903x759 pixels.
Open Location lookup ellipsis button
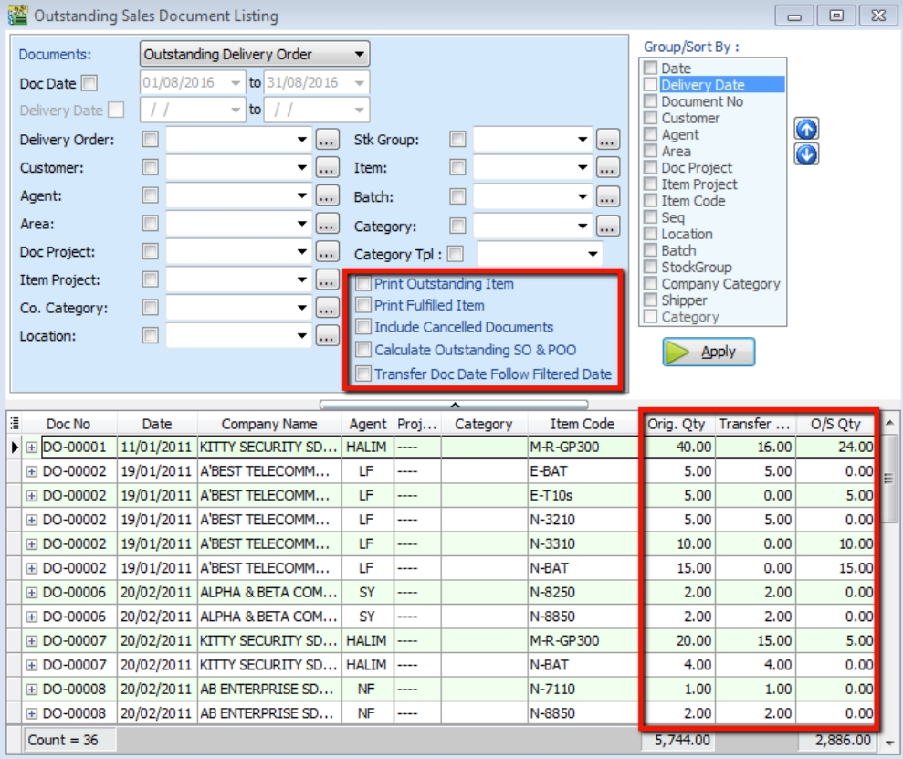pyautogui.click(x=327, y=336)
